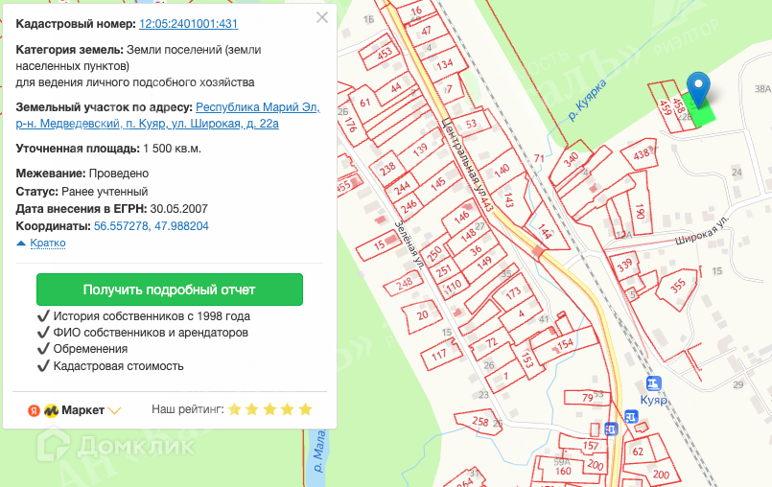Click parcel number 139 on map
772x487 pixels.
pos(420,151)
